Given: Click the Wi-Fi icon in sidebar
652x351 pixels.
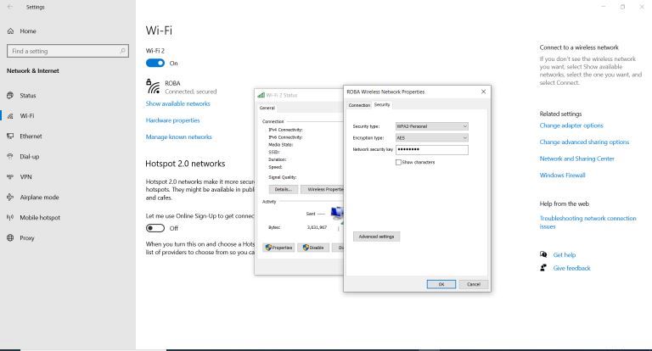Looking at the screenshot, I should tap(10, 116).
